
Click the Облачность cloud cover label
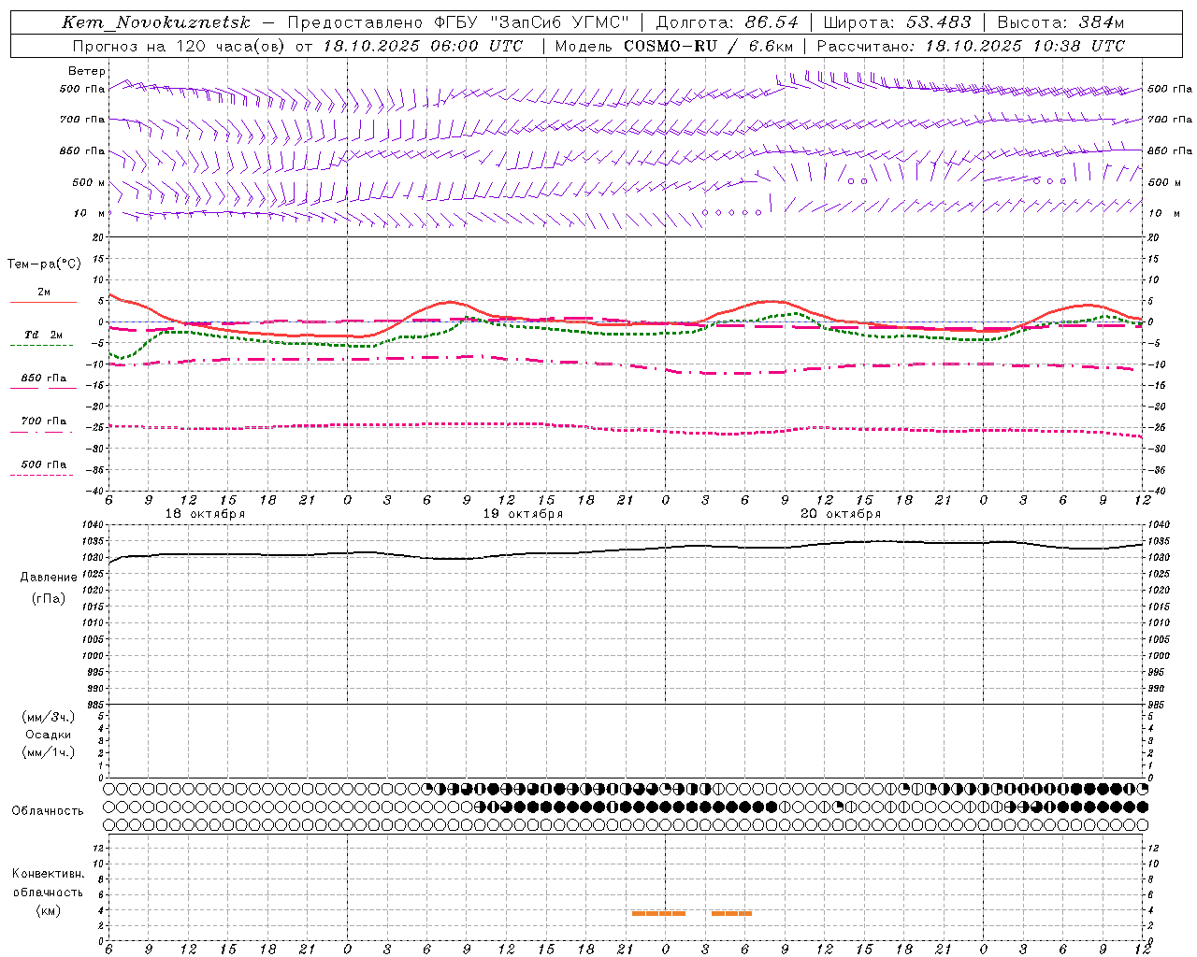48,811
